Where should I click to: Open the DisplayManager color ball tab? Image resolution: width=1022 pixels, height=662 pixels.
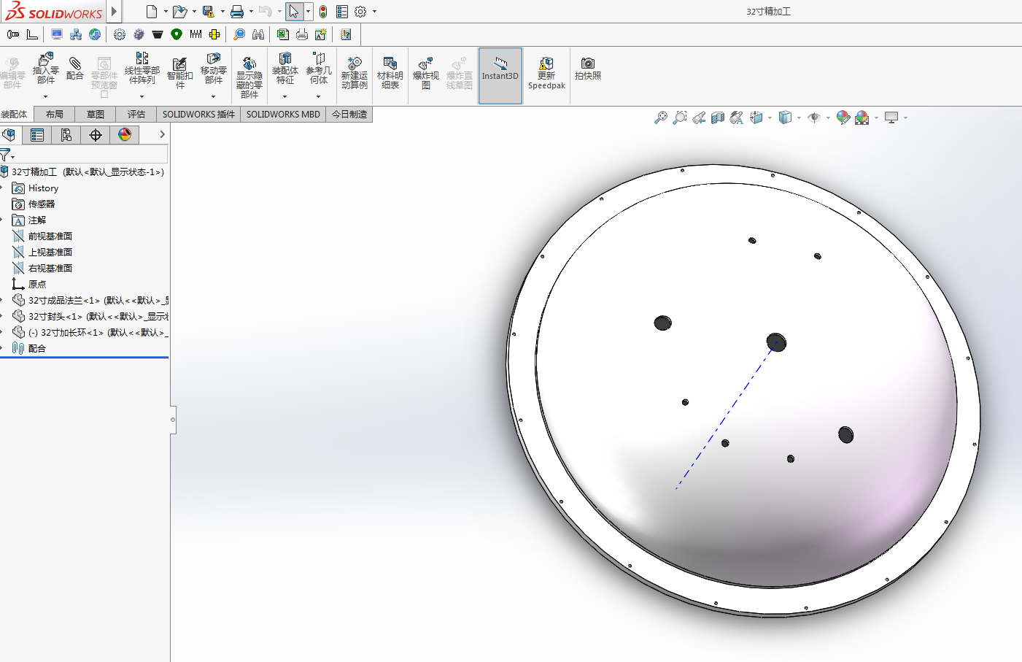pos(125,135)
